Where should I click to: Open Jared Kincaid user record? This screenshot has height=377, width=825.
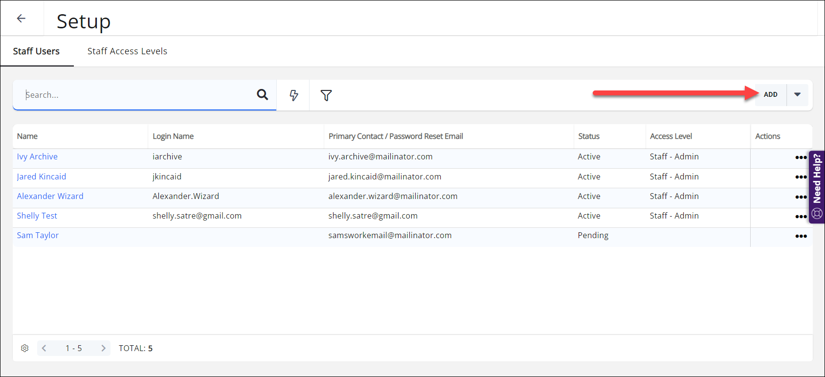pyautogui.click(x=42, y=177)
